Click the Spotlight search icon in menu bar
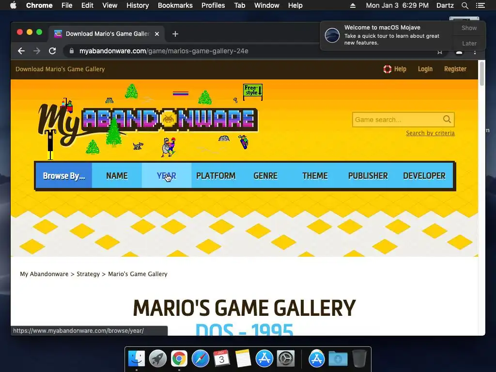Image resolution: width=496 pixels, height=372 pixels. pos(465,5)
